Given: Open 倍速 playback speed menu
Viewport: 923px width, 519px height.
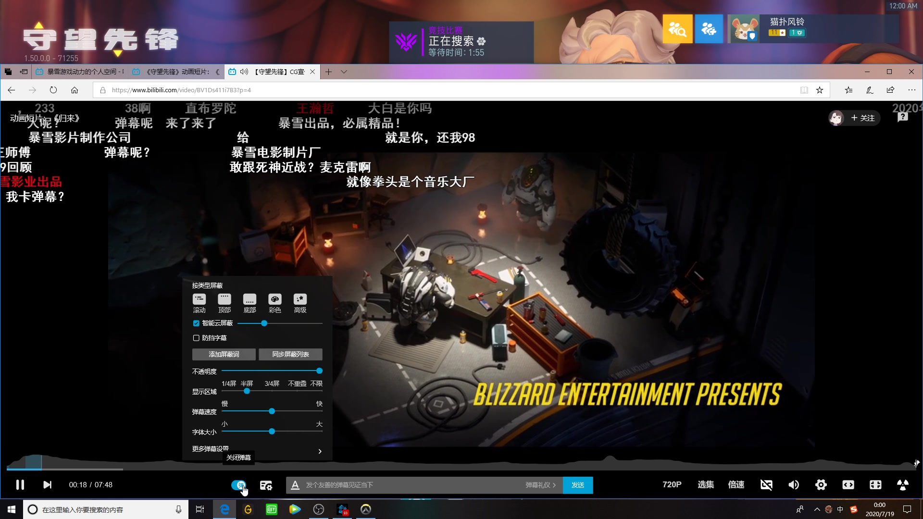Looking at the screenshot, I should pyautogui.click(x=736, y=485).
